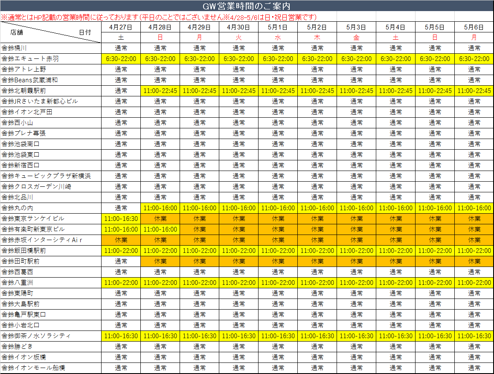Image resolution: width=494 pixels, height=374 pixels.
Task: Click the red '金' weekday under 5月3日
Action: [356, 38]
